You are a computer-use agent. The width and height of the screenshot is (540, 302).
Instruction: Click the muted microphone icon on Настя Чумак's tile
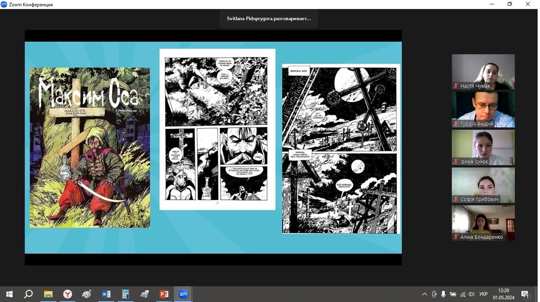click(x=456, y=86)
